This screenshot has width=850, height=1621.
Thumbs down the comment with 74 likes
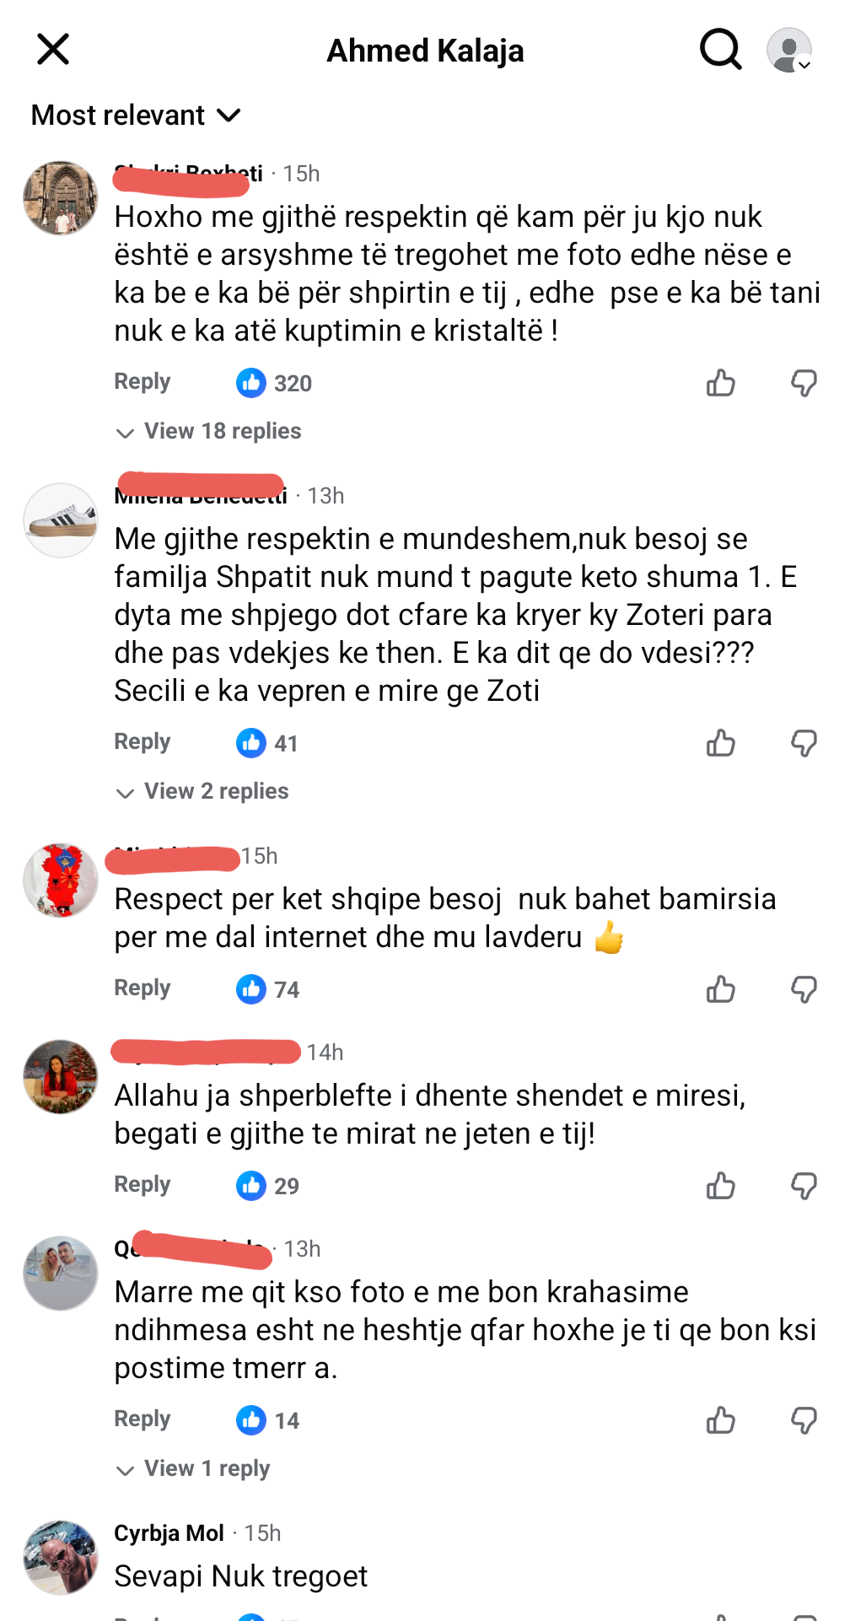pyautogui.click(x=804, y=989)
